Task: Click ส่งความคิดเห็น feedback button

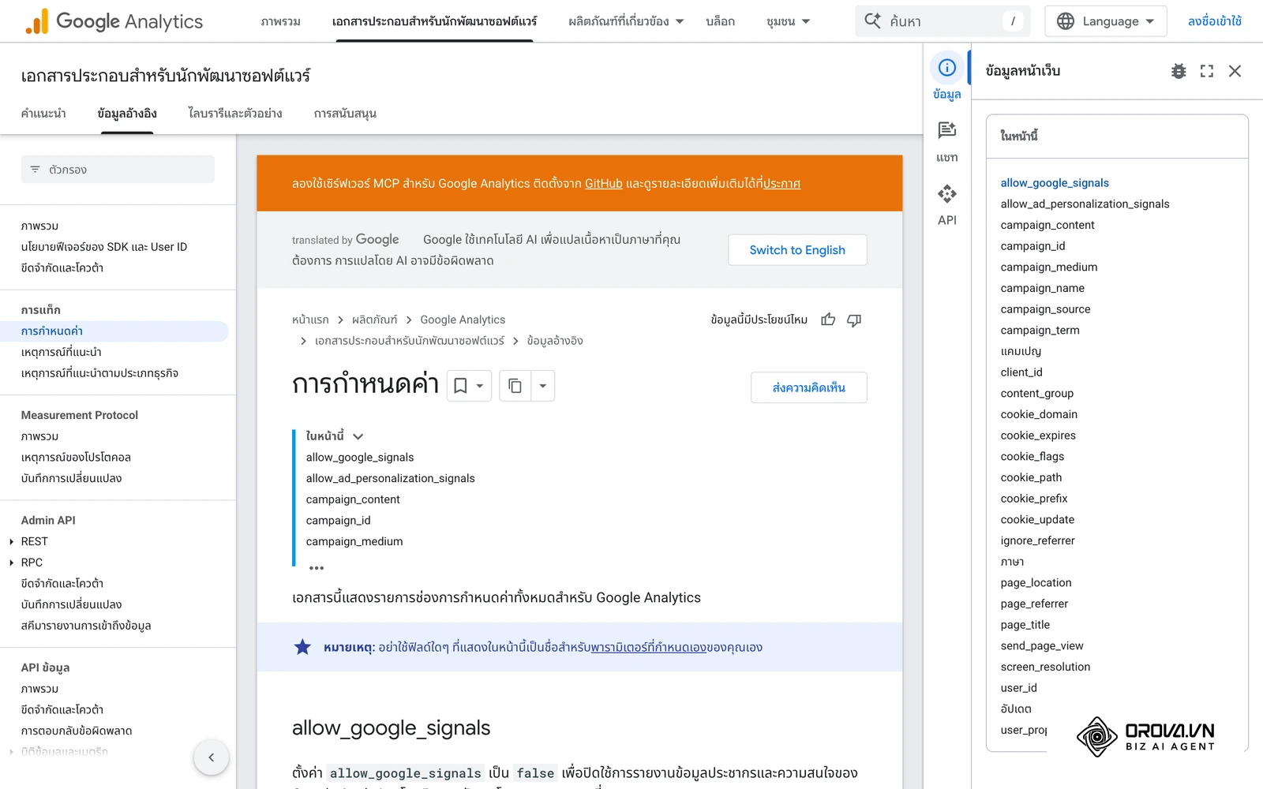Action: tap(808, 387)
